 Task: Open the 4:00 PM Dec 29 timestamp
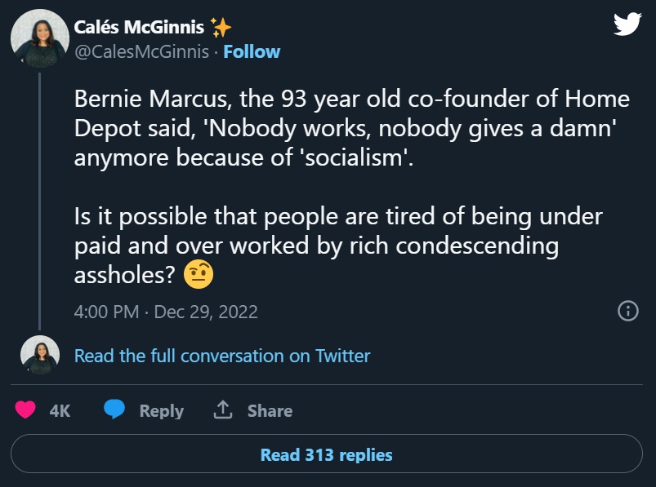[166, 312]
